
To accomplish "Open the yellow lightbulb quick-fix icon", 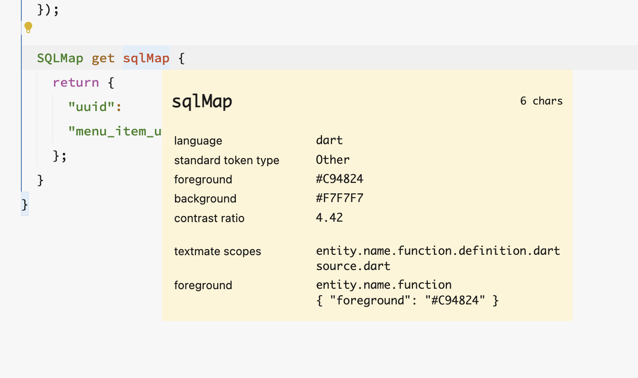I will (x=28, y=27).
